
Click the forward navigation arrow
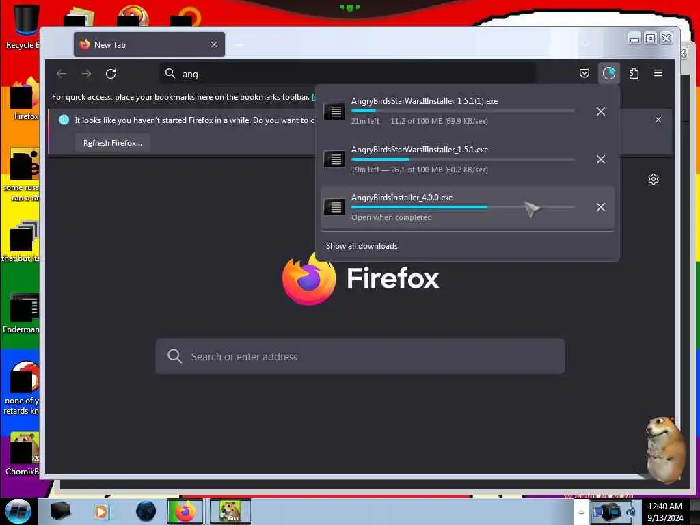point(86,74)
